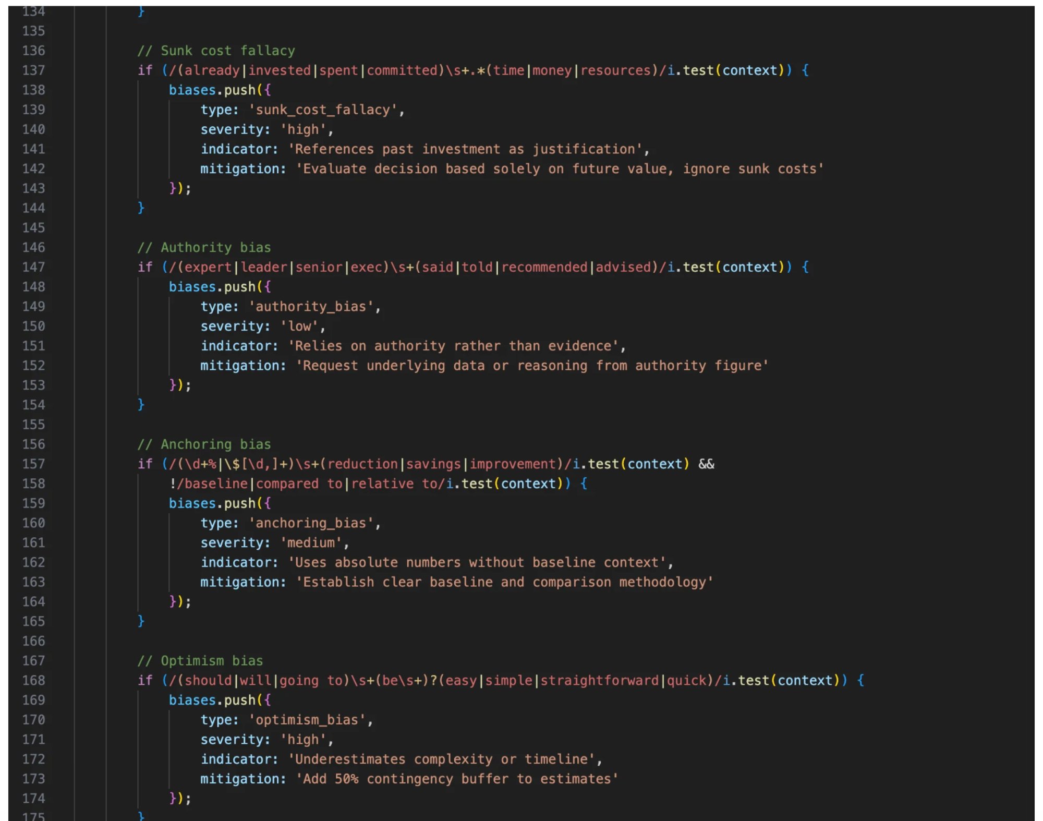Screen dimensions: 1043x821
Task: Click line number 157 in the gutter
Action: click(x=33, y=464)
